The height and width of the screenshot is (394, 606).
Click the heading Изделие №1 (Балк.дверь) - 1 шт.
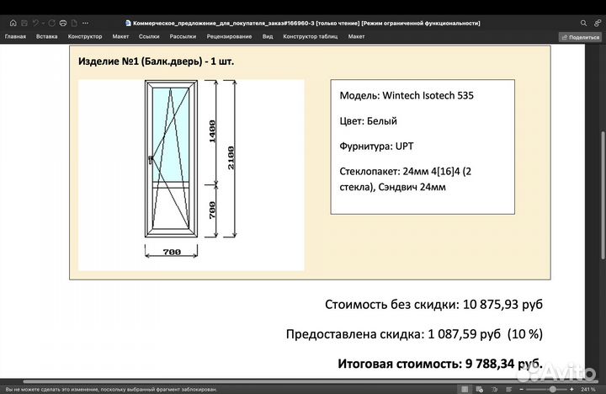pos(157,61)
